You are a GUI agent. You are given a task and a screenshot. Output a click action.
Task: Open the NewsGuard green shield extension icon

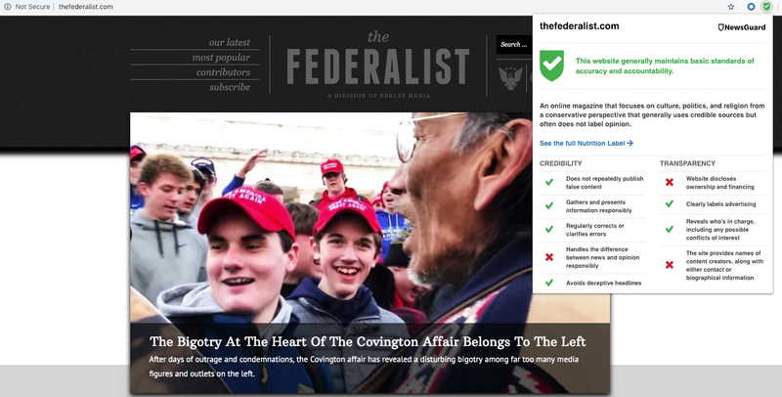766,7
